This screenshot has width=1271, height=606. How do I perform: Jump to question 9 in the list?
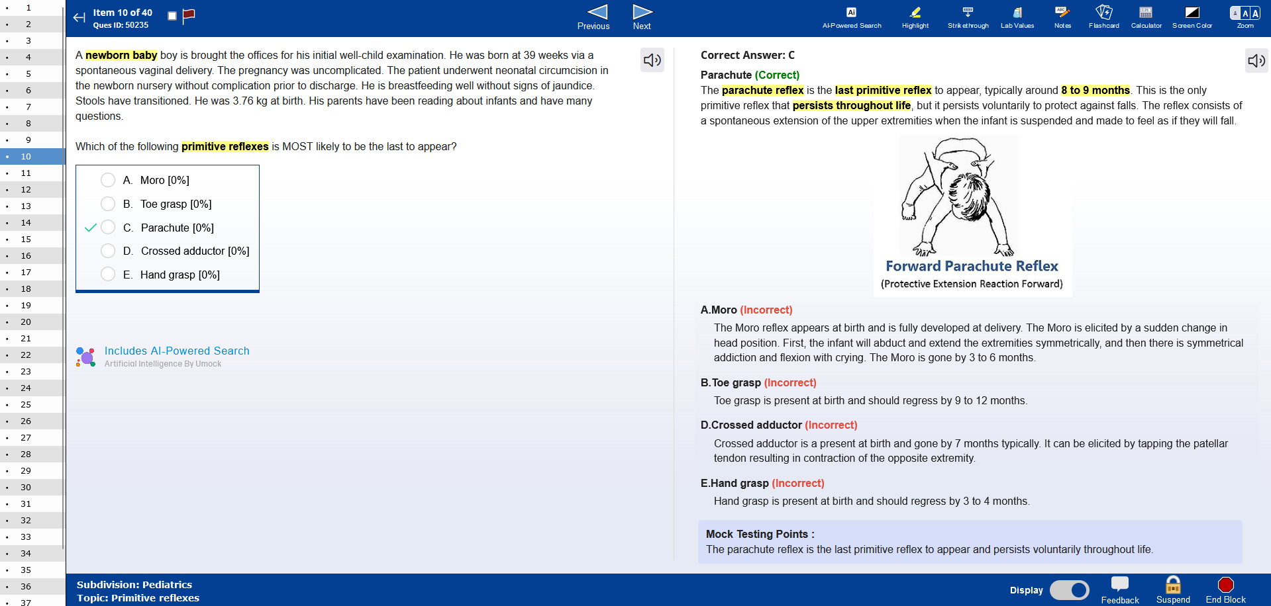click(32, 140)
